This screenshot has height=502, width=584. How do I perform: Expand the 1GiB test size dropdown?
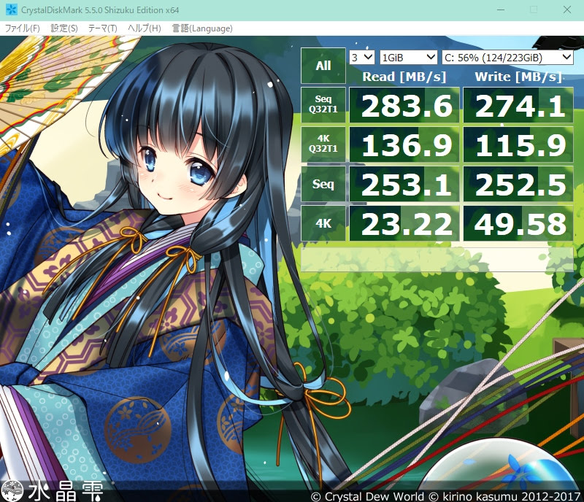409,57
